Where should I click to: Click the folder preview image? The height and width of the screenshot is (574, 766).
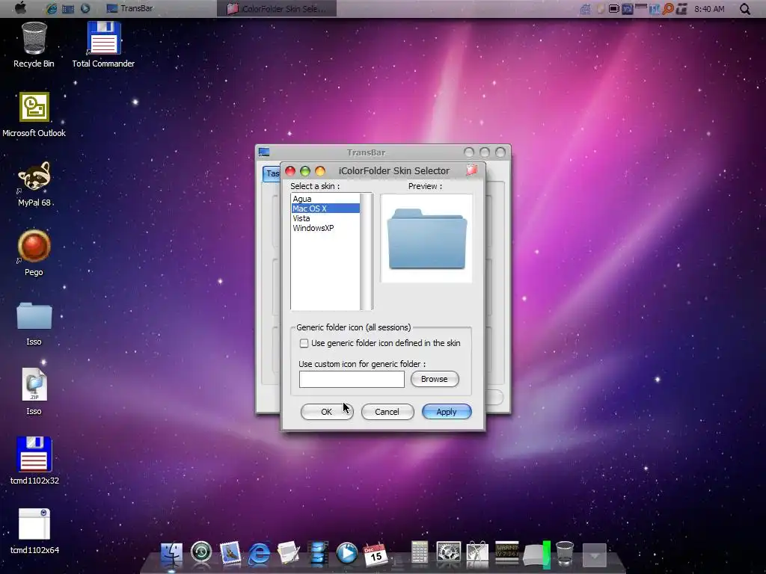tap(426, 238)
